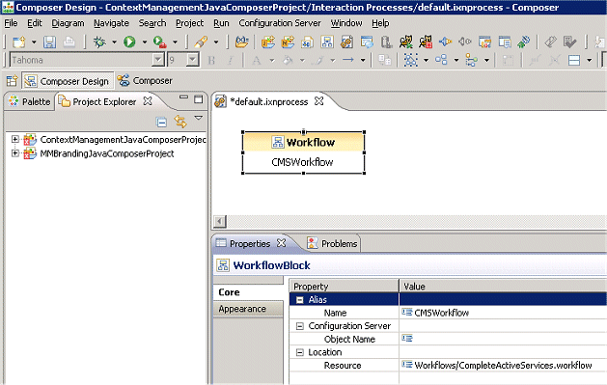Click the Workflows/CompleteActiveServices.workflow resource value
This screenshot has width=607, height=385.
coord(503,366)
